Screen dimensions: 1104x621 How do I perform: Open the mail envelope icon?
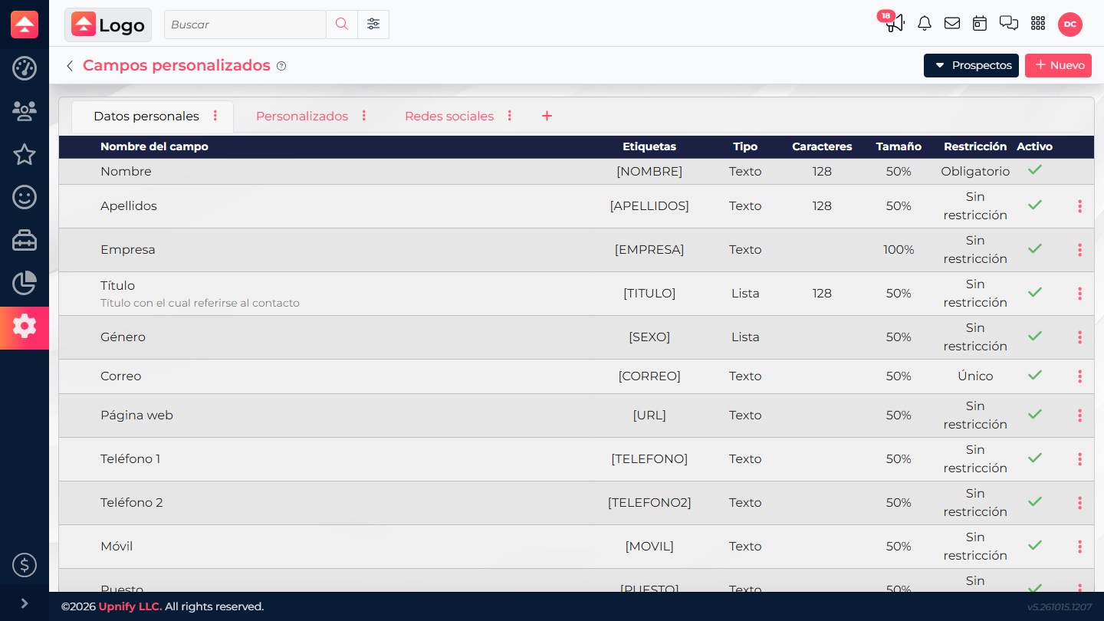(952, 24)
